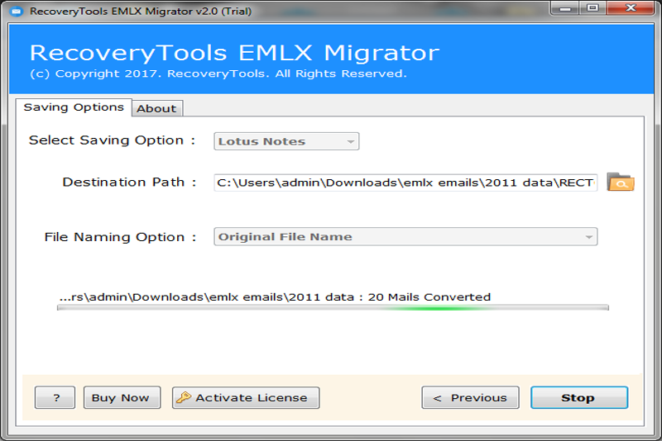Click the '20 Mails Converted' status text

[x=429, y=297]
